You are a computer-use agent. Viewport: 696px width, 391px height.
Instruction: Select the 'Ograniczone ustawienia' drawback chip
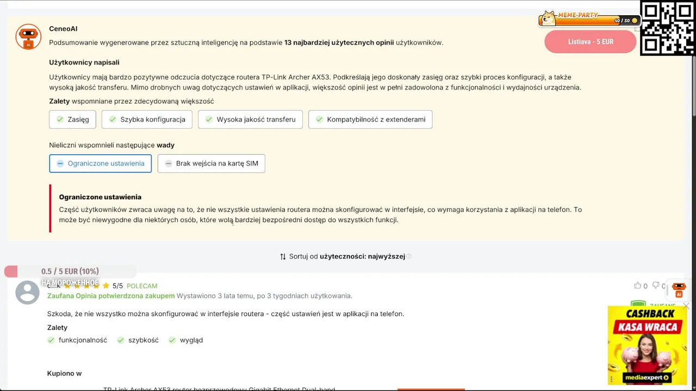tap(101, 163)
